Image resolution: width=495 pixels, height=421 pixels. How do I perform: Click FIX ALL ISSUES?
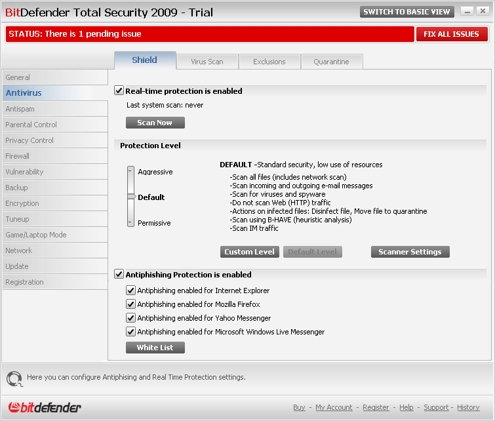tap(452, 34)
